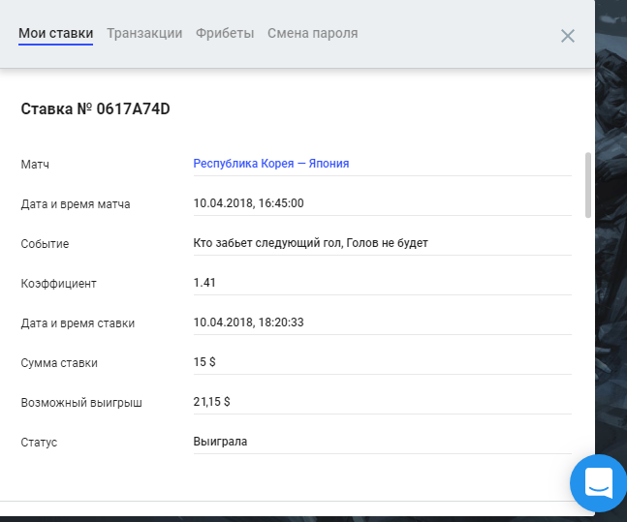
Task: Go to the Смена пароля tab
Action: [x=312, y=33]
